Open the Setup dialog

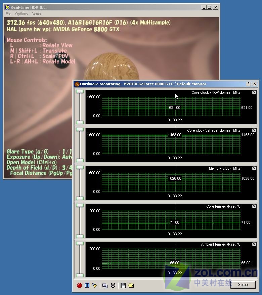[x=243, y=285]
